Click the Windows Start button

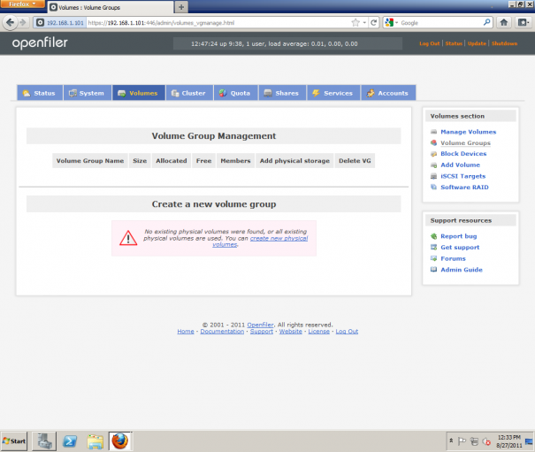[x=14, y=441]
